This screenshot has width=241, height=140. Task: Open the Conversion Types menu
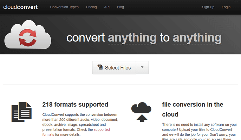click(64, 7)
